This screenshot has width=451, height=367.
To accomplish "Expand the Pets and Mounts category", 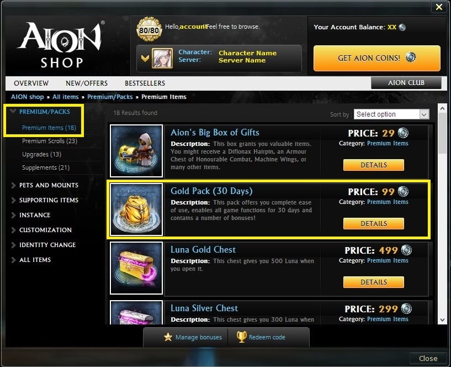I will point(49,185).
